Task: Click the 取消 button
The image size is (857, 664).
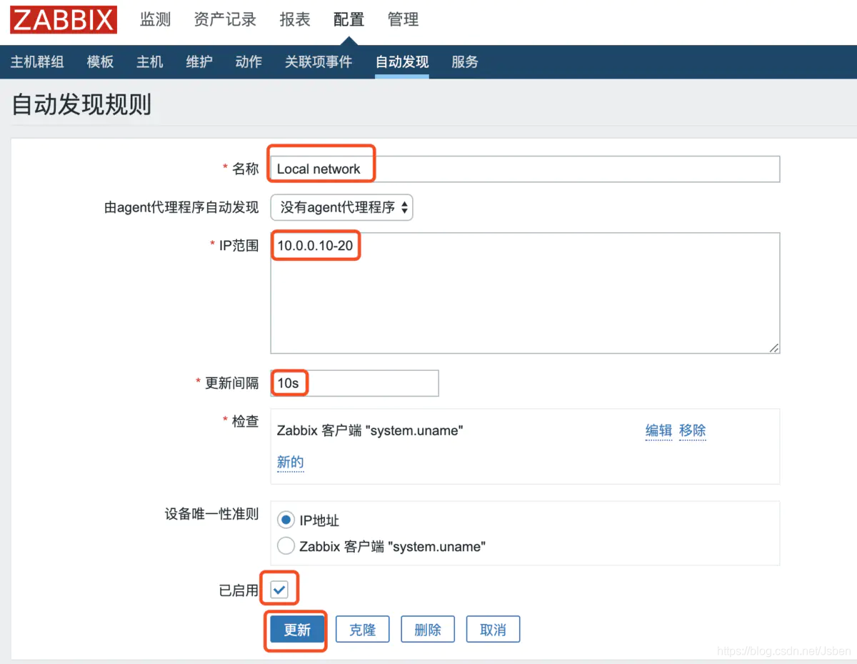Action: (x=493, y=630)
